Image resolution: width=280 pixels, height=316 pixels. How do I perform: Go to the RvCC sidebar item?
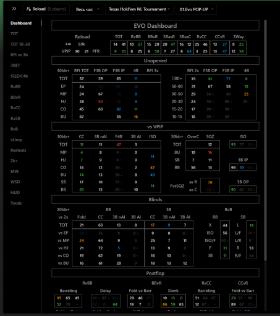tap(15, 108)
